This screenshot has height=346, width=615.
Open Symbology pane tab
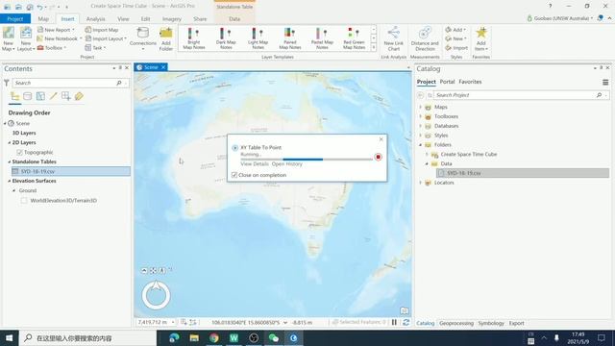[x=491, y=323]
